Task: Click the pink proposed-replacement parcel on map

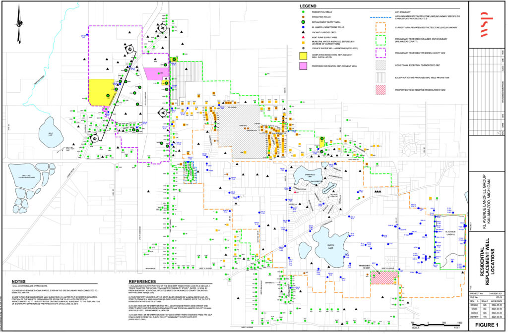Action: point(156,73)
